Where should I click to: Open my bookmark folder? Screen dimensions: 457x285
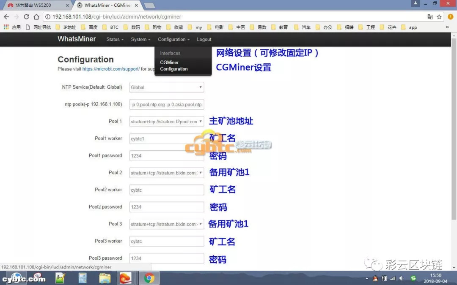pyautogui.click(x=195, y=27)
